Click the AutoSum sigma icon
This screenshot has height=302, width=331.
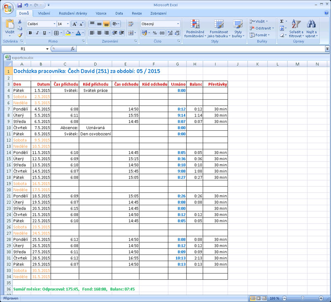click(282, 21)
